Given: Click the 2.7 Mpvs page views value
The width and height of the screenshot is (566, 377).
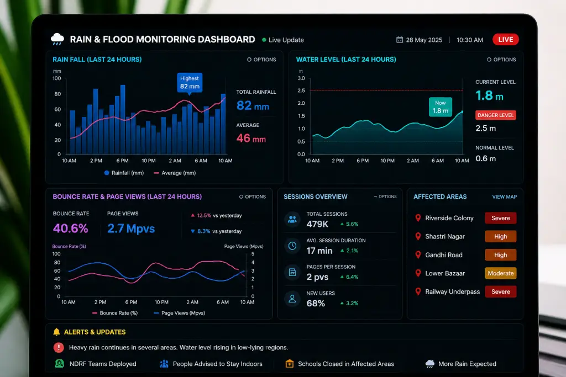Looking at the screenshot, I should coord(131,229).
